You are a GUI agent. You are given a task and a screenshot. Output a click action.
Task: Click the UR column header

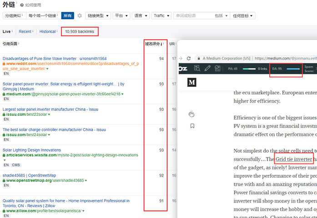point(172,44)
